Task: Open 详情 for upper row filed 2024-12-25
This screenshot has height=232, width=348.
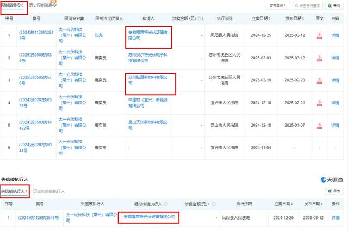Action: pos(335,35)
